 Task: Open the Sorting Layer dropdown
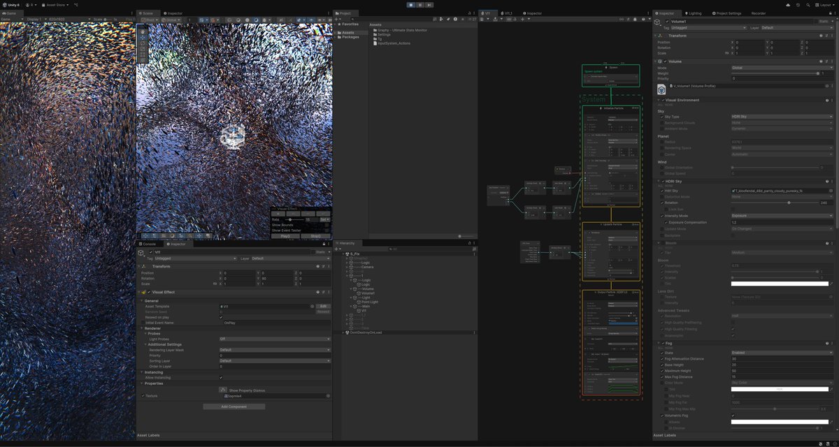coord(275,361)
